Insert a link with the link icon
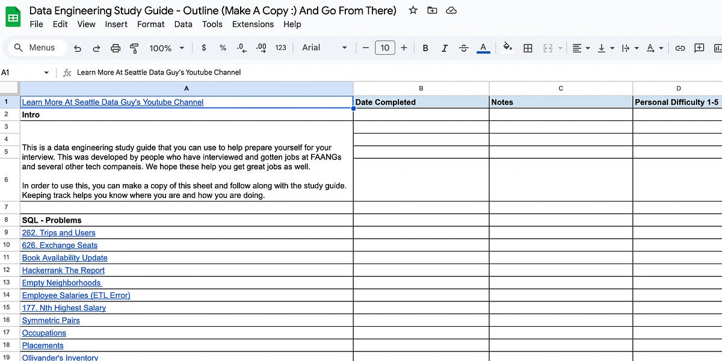Screen dimensions: 722x361 (x=680, y=48)
